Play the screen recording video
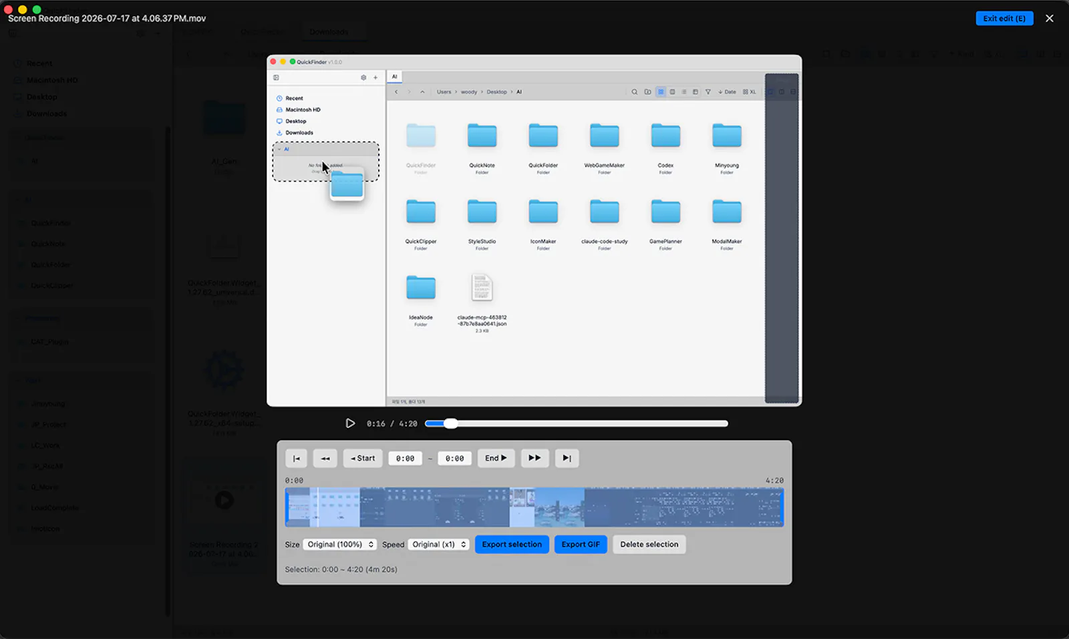 tap(350, 423)
